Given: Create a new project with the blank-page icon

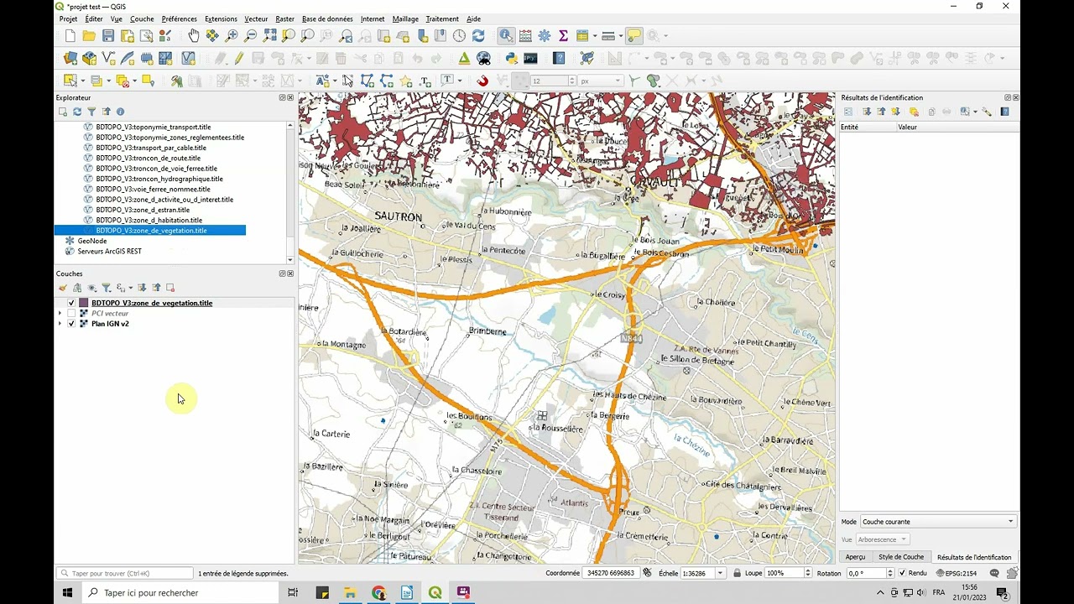Looking at the screenshot, I should pos(70,36).
